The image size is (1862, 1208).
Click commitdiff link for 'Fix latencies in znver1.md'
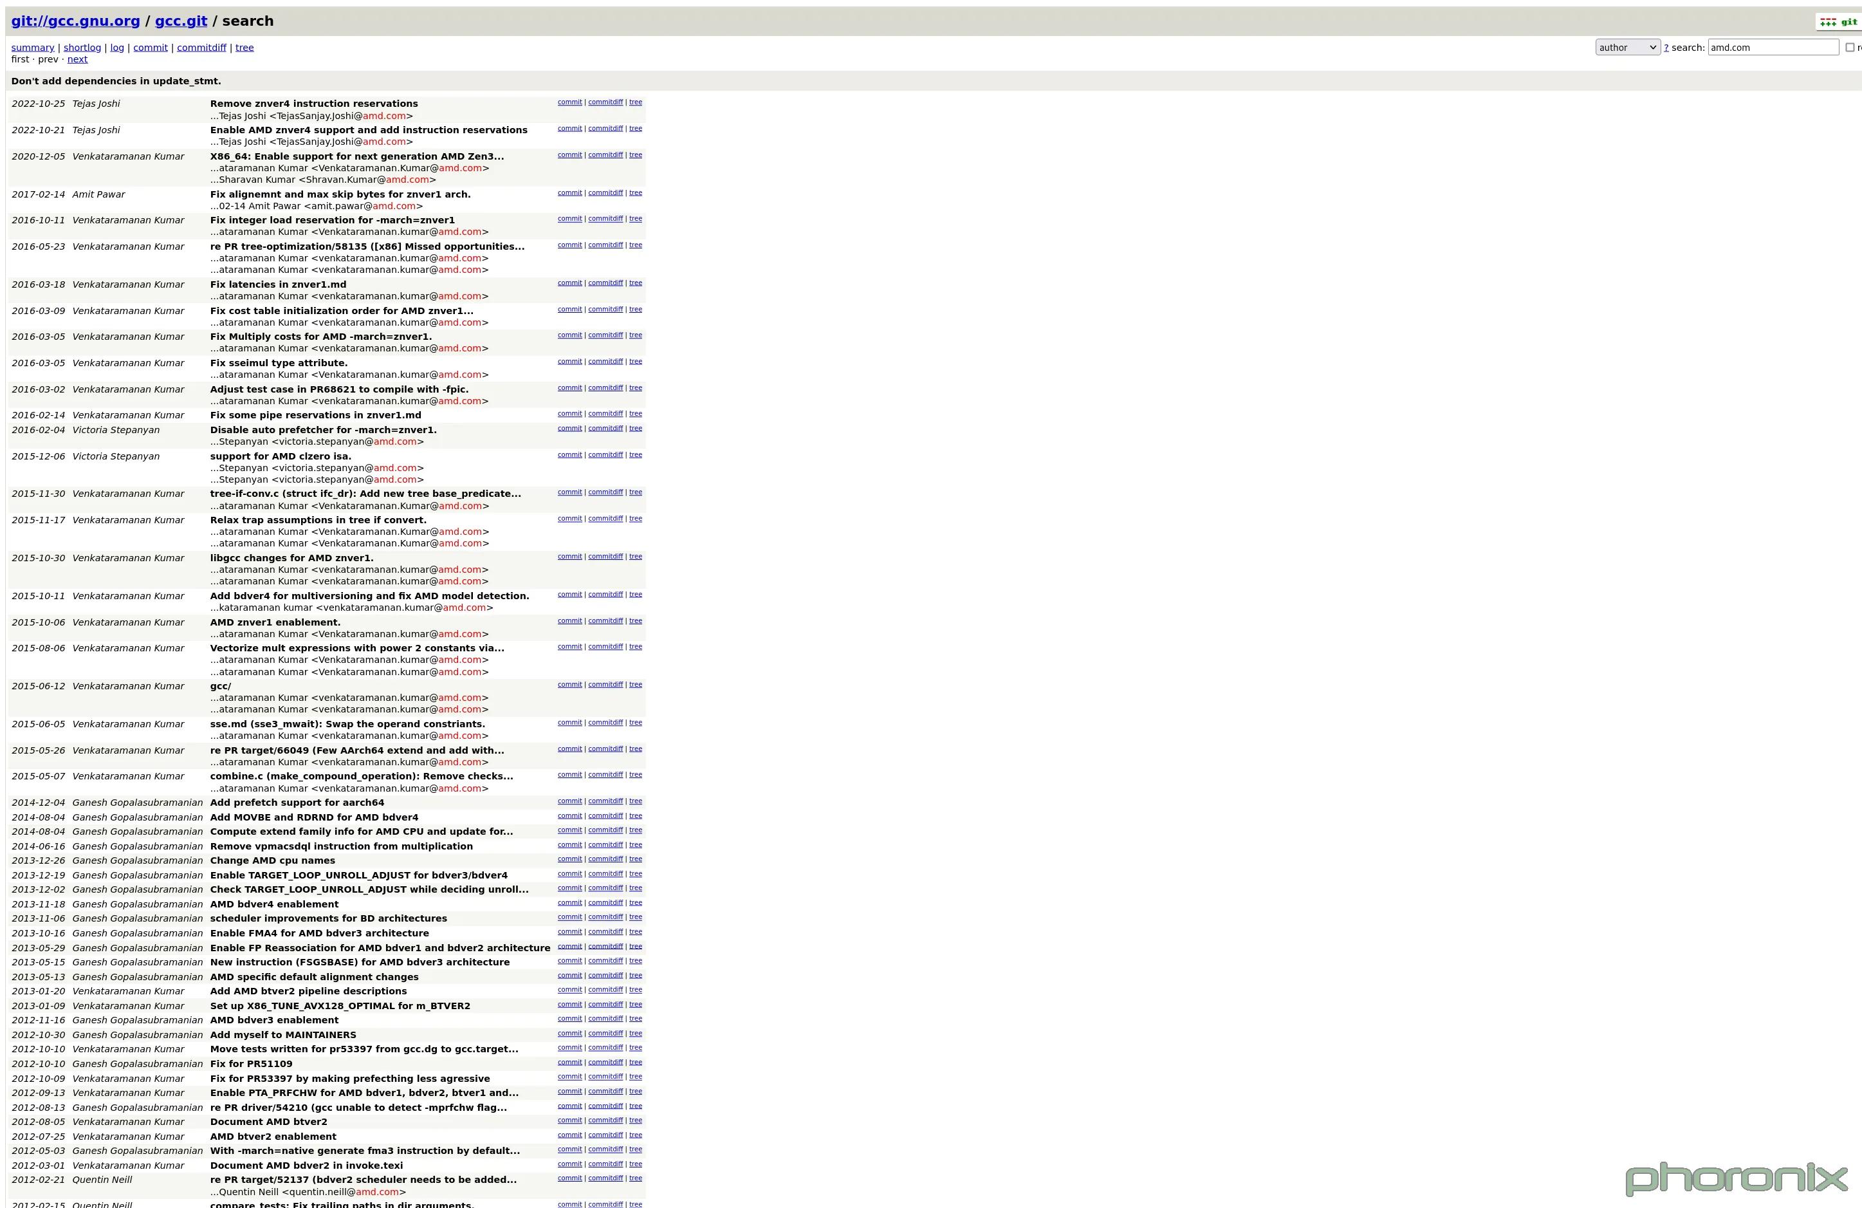coord(605,283)
